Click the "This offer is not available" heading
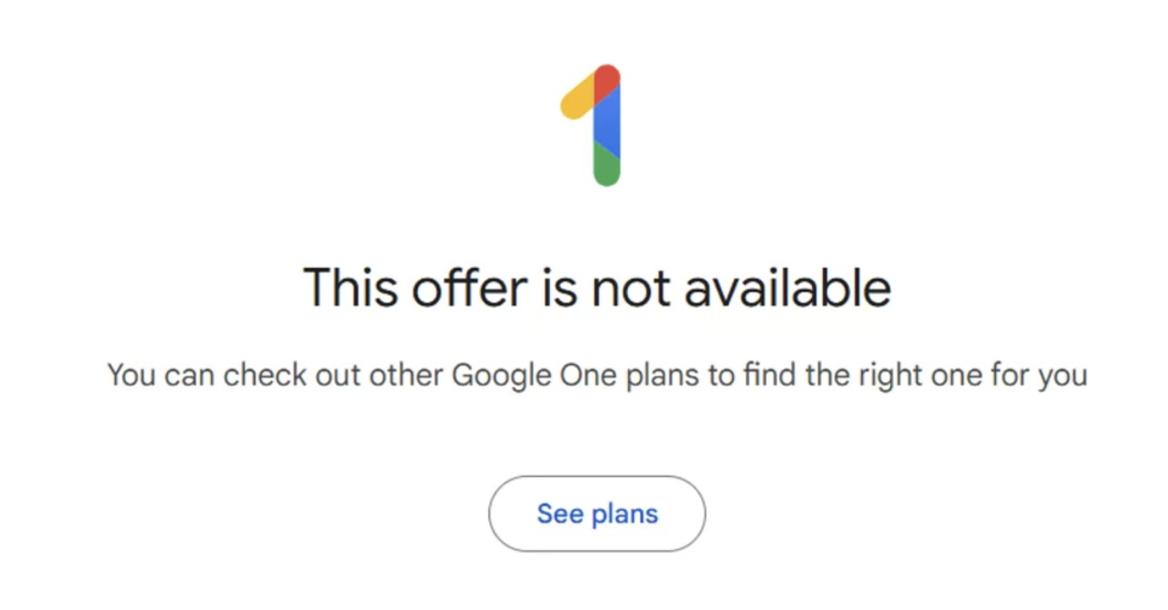Screen dimensions: 1168x610 coord(596,288)
